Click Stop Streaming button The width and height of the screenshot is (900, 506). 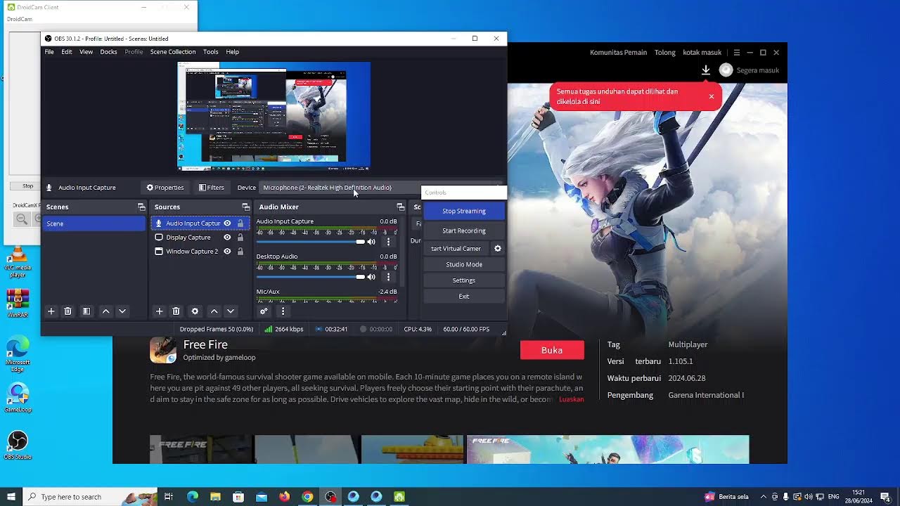pos(464,211)
